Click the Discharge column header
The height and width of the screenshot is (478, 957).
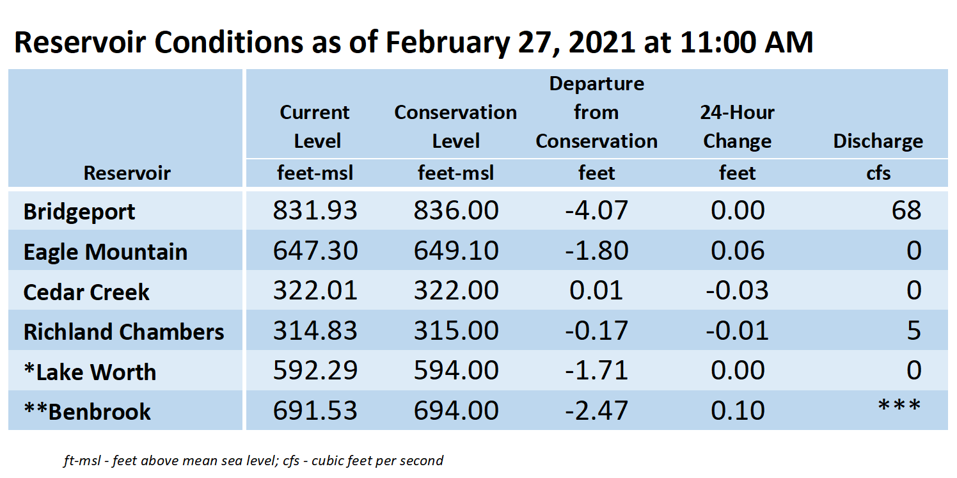pyautogui.click(x=878, y=141)
